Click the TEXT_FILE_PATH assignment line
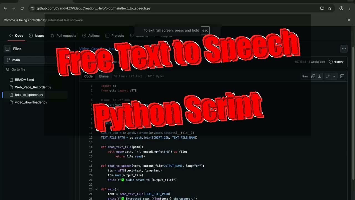This screenshot has height=200, width=355. 149,137
